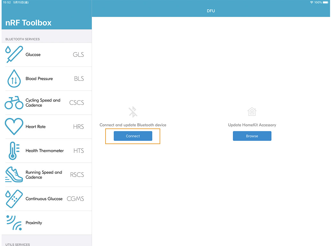
Task: Open the Health Thermometer service
Action: 47,151
